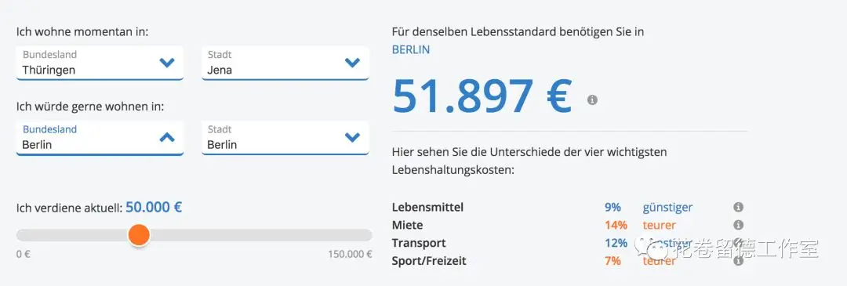847x286 pixels.
Task: Click the 50.000 € current salary value
Action: (154, 207)
